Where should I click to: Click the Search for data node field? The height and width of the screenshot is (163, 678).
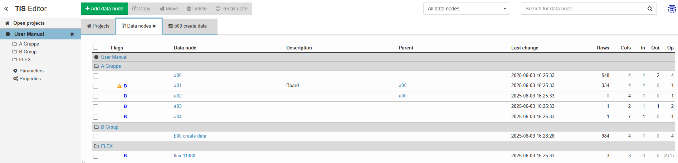pyautogui.click(x=582, y=9)
